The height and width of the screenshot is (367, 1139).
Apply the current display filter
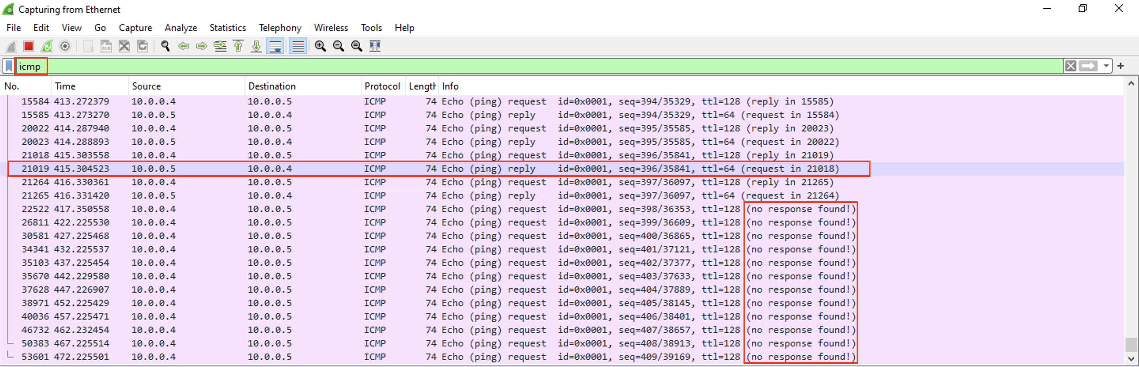[1088, 66]
